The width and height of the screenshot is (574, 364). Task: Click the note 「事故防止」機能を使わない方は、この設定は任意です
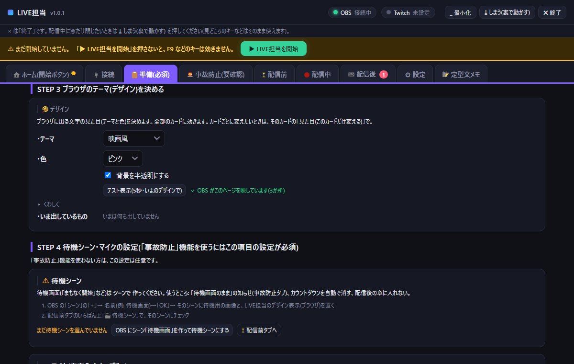[94, 261]
